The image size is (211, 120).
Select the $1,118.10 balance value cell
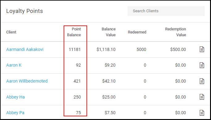(106, 50)
